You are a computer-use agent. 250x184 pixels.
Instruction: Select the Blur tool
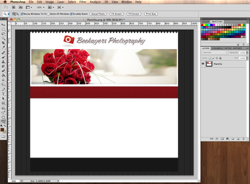3,80
